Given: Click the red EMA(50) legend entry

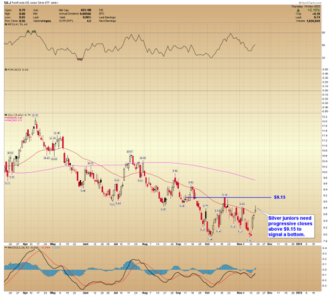Looking at the screenshot, I should (13, 118).
